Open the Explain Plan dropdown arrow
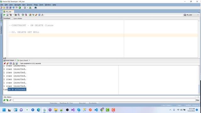This screenshot has height=113, width=201. click(13, 15)
